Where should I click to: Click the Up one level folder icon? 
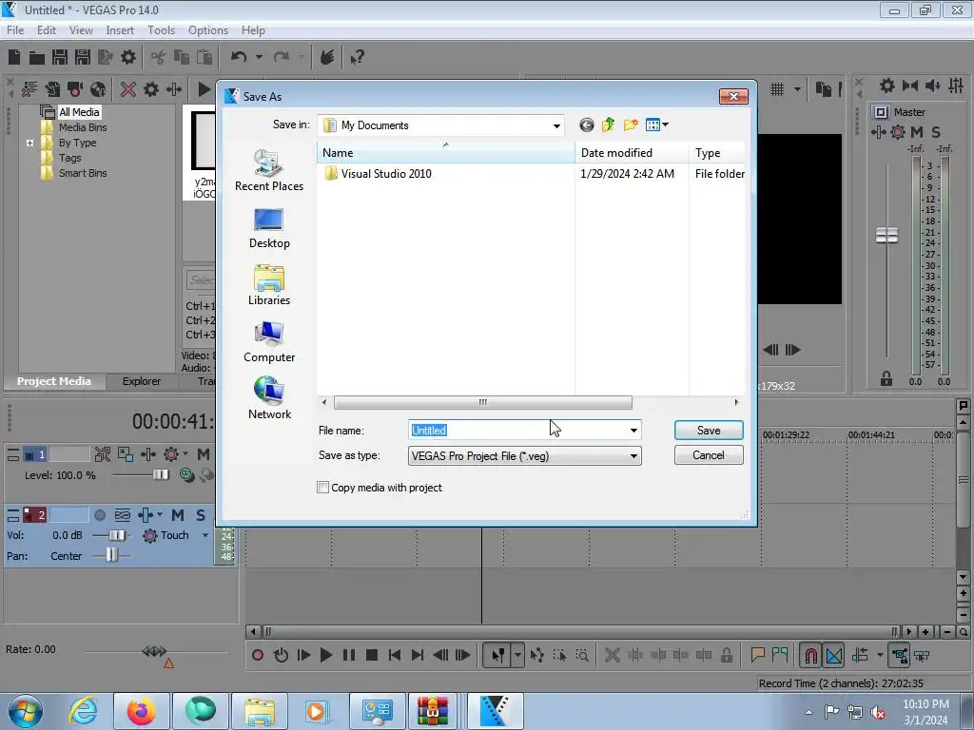(x=608, y=125)
